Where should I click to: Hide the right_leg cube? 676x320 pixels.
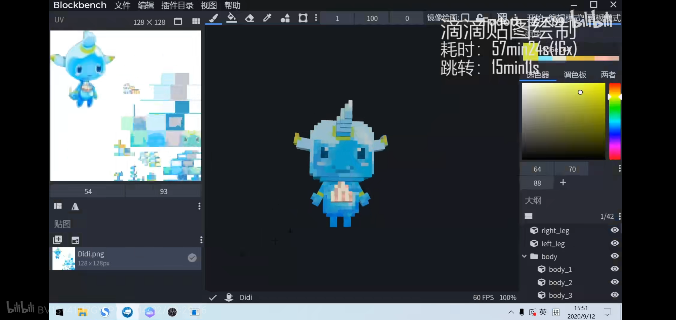(615, 230)
